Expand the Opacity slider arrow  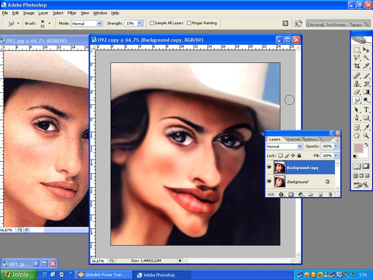[337, 147]
